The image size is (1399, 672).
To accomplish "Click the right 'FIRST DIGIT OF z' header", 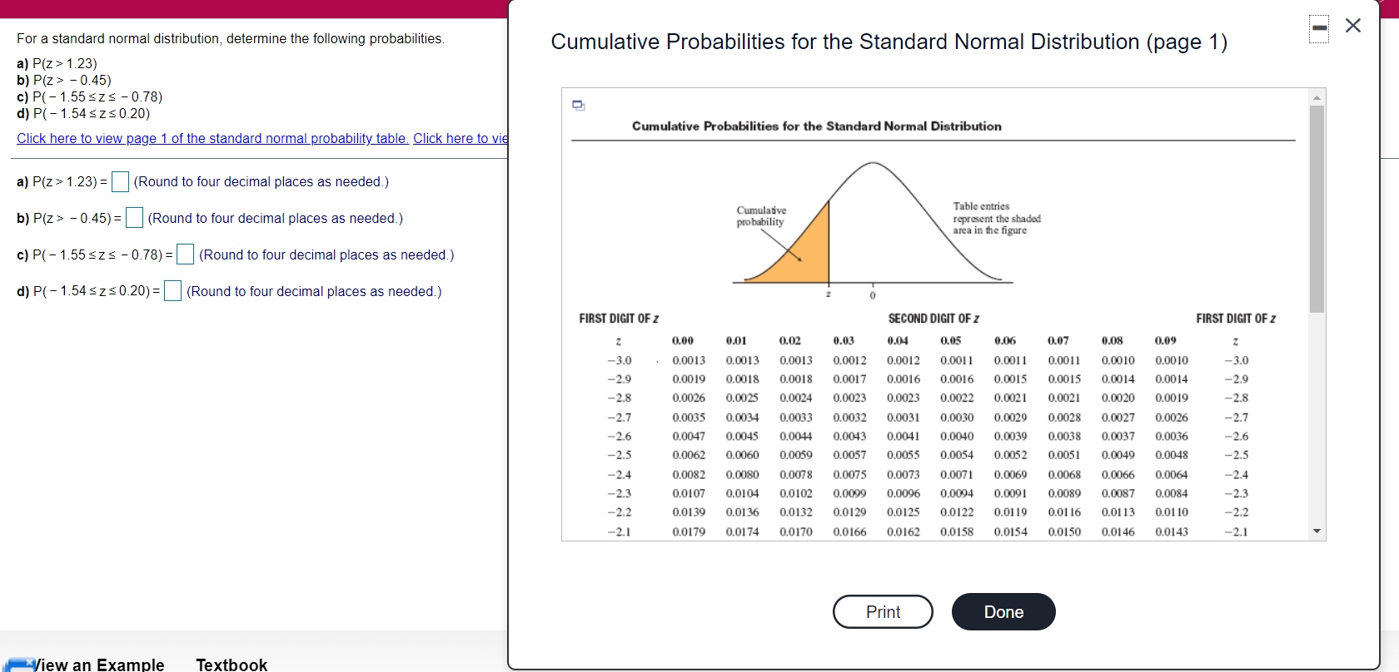I will click(1236, 319).
